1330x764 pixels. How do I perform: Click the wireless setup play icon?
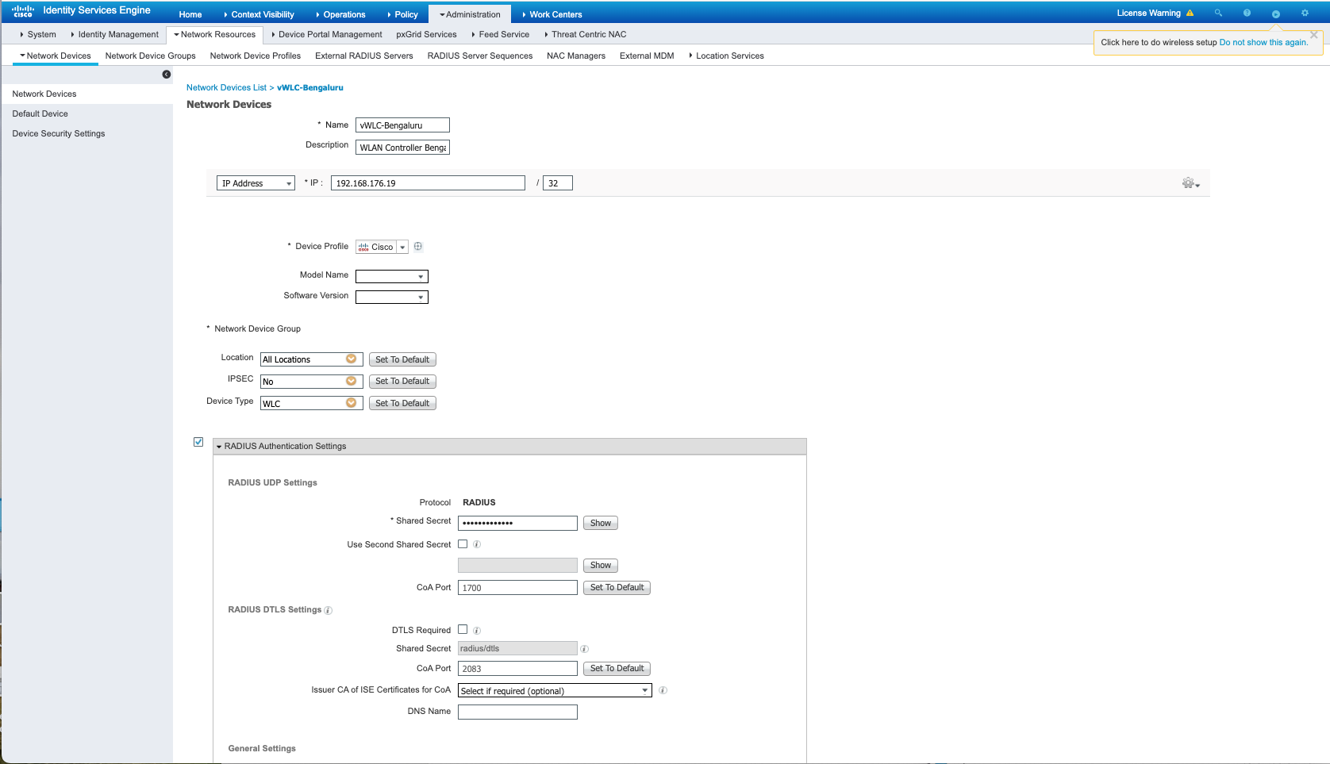1275,13
